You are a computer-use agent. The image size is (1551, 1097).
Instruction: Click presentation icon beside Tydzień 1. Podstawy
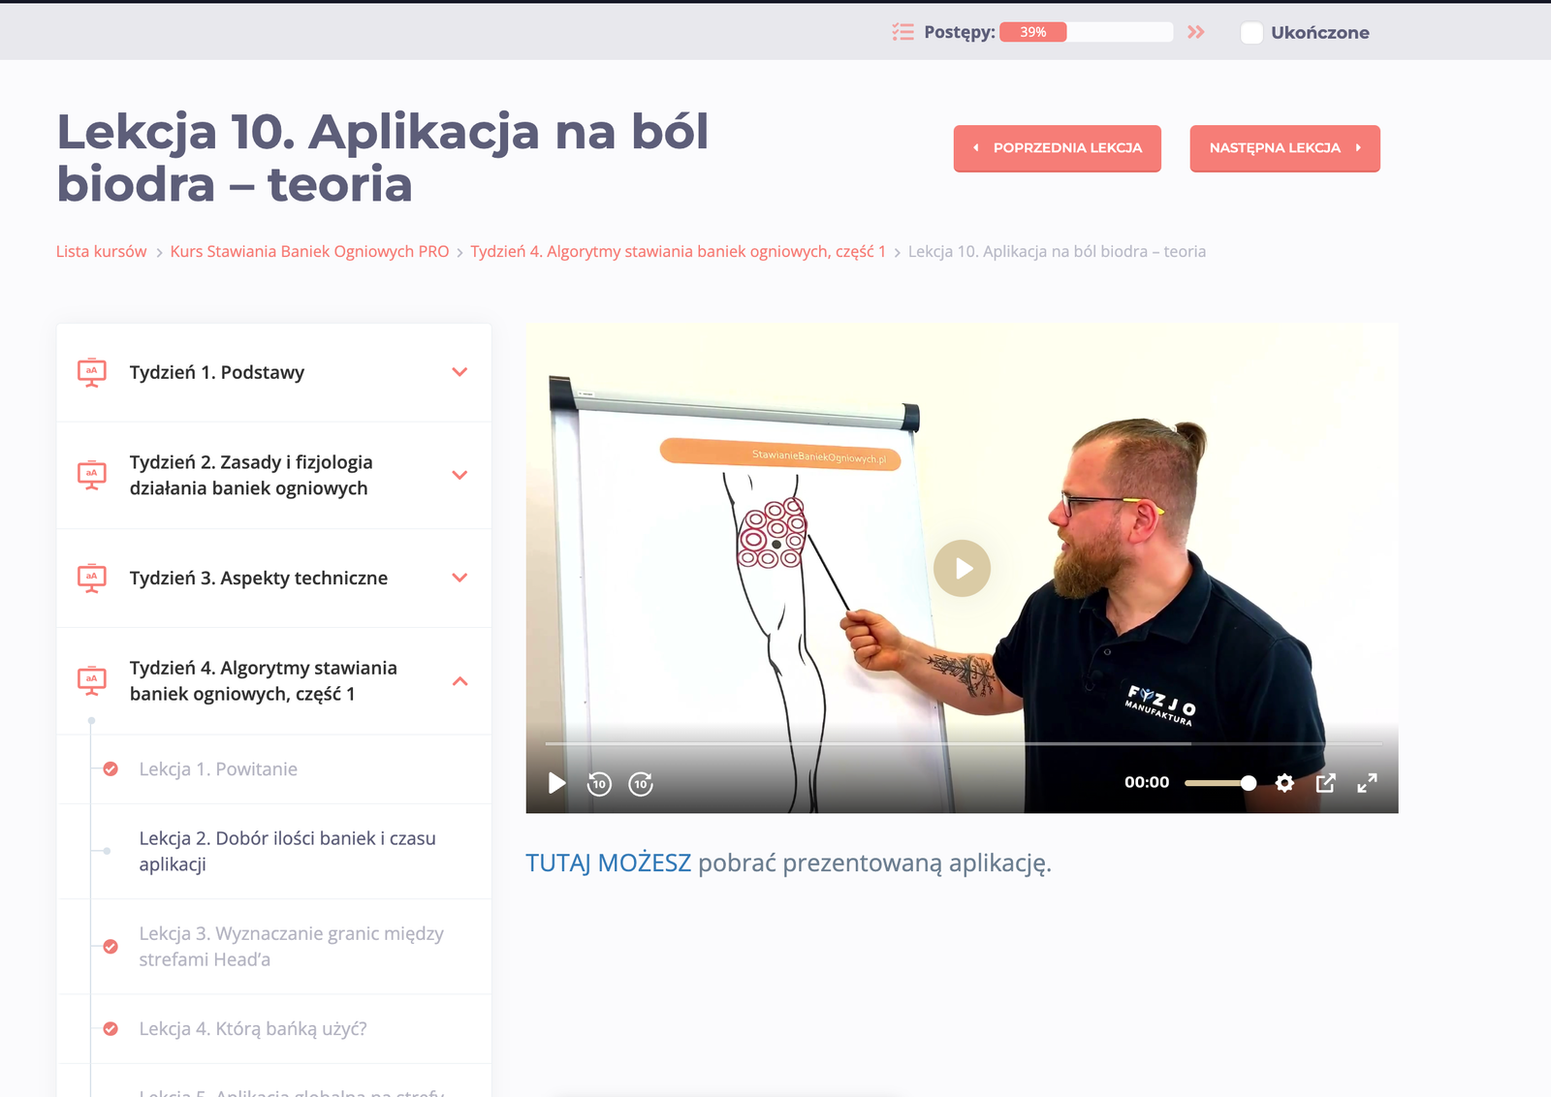[92, 372]
